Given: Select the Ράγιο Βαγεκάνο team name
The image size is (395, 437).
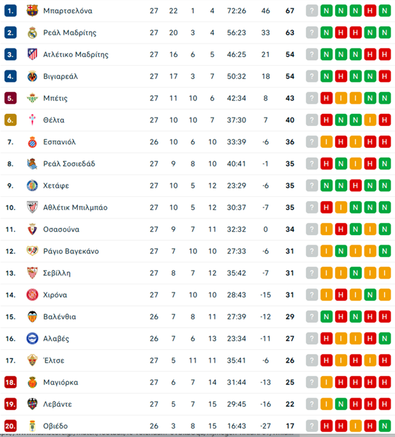Looking at the screenshot, I should 71,251.
